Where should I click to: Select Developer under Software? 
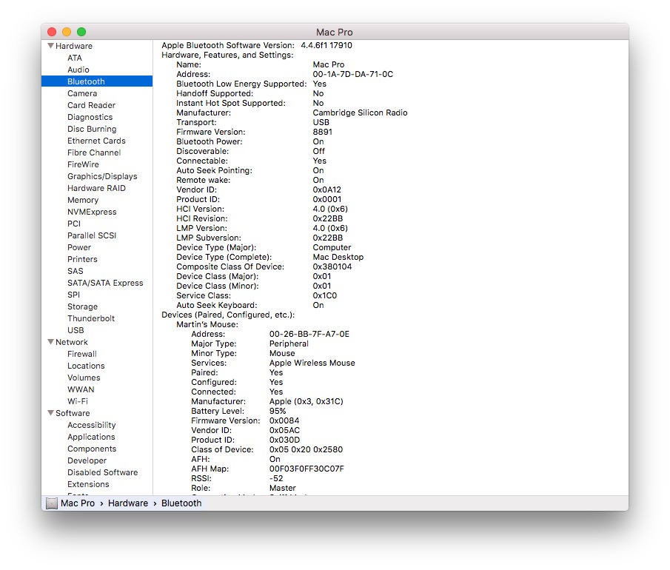click(x=87, y=460)
